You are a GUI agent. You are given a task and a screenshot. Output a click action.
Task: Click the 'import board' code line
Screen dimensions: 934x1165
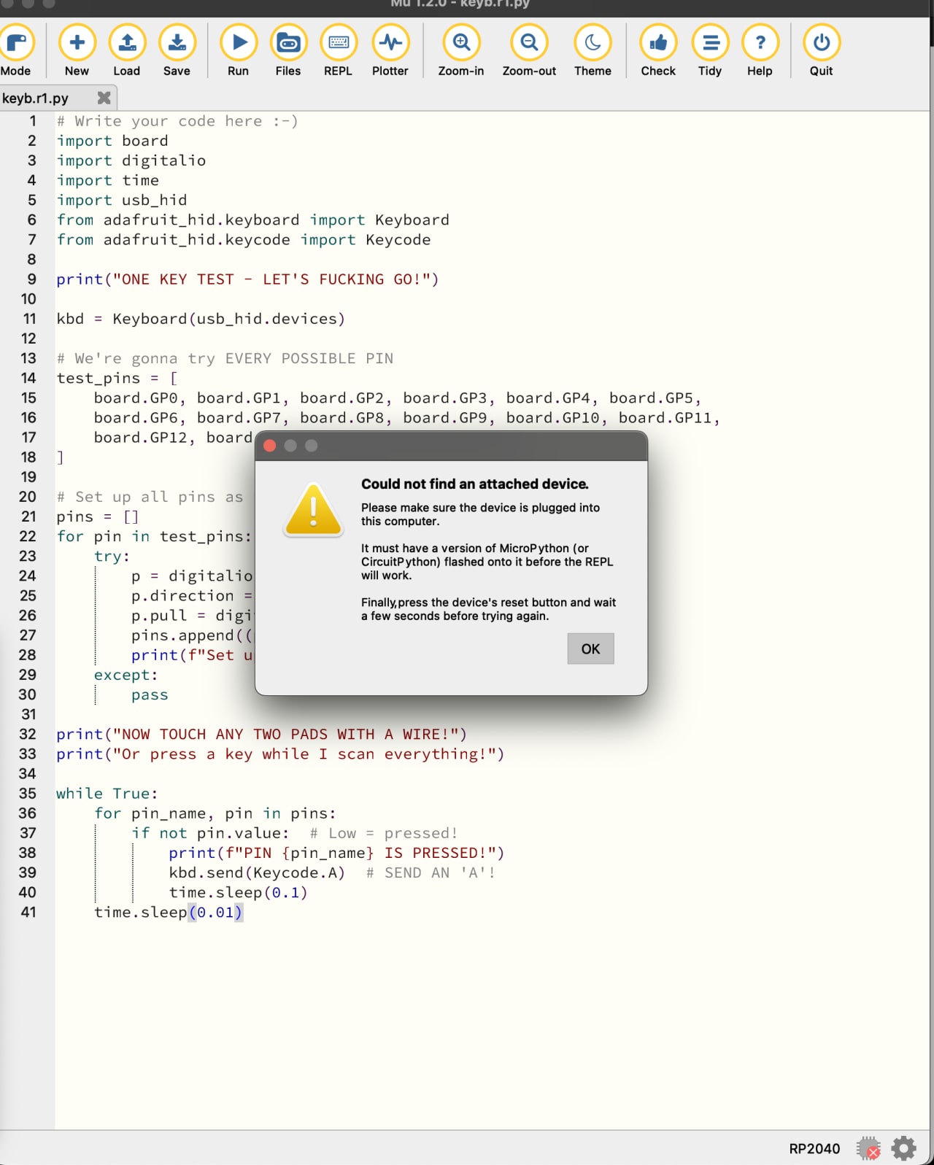[x=112, y=141]
